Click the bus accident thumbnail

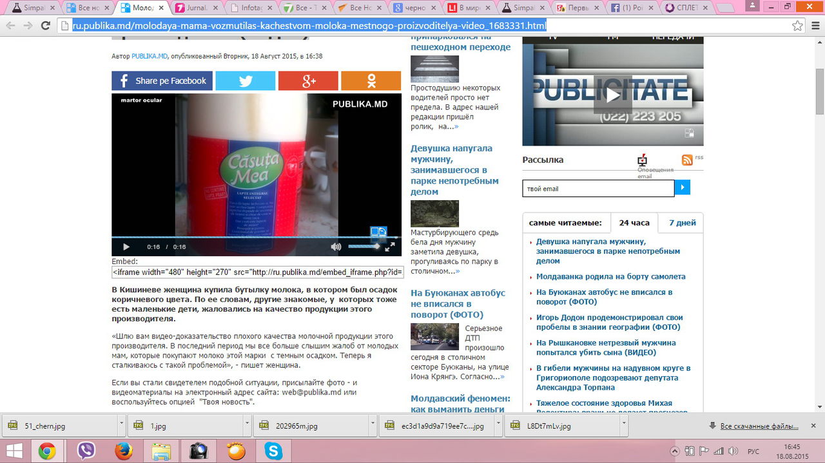point(434,336)
